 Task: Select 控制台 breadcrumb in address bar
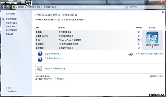pyautogui.click(x=21, y=7)
